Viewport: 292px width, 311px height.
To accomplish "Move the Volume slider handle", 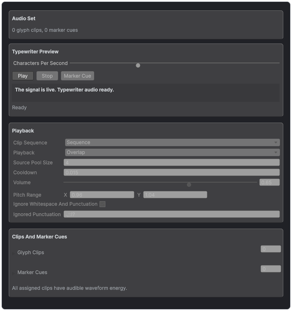I will coord(189,185).
